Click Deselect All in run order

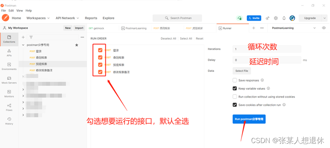click(x=168, y=38)
